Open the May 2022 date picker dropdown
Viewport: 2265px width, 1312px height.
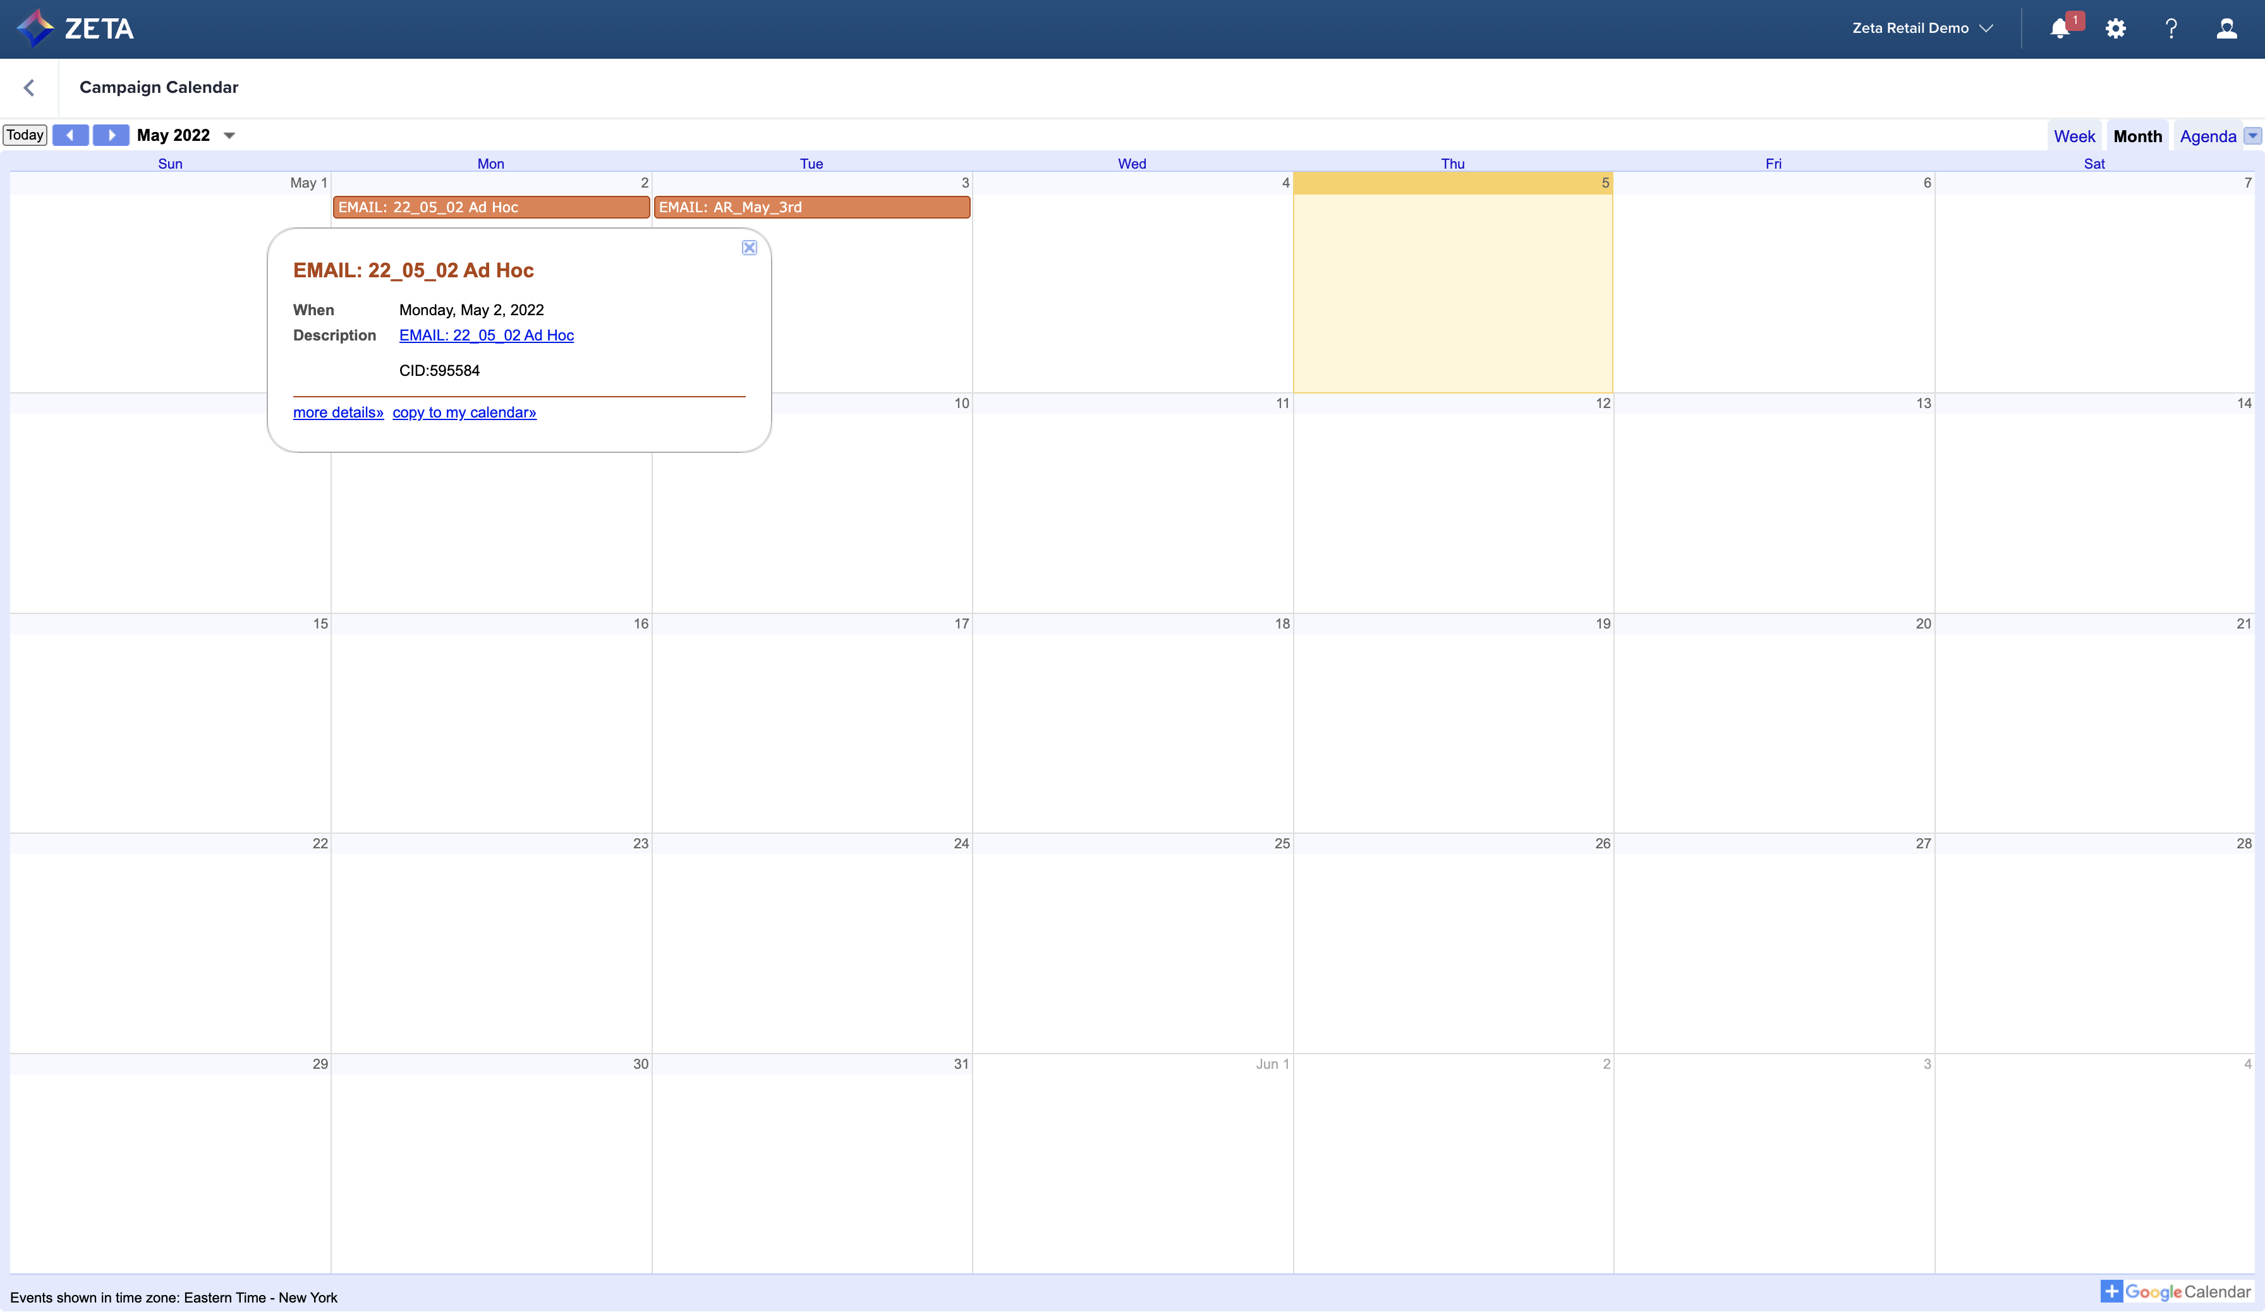pos(229,136)
